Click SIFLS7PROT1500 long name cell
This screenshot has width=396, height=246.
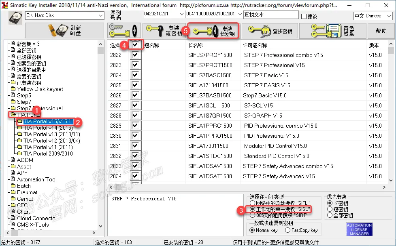(210, 65)
